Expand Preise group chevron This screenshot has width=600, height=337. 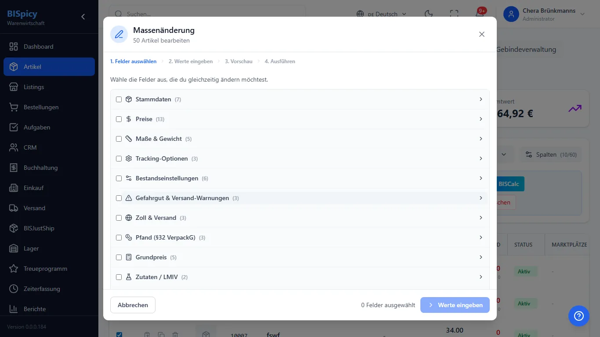[481, 119]
